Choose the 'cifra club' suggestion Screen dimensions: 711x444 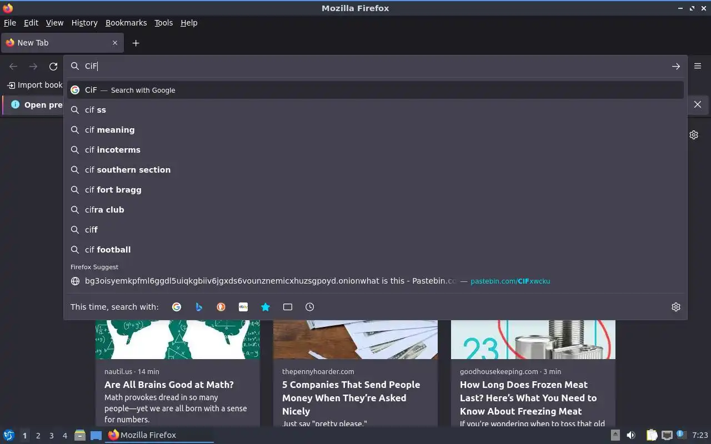pos(375,210)
